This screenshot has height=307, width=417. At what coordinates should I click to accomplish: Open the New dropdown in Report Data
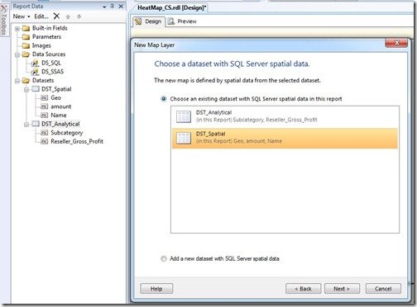click(22, 17)
